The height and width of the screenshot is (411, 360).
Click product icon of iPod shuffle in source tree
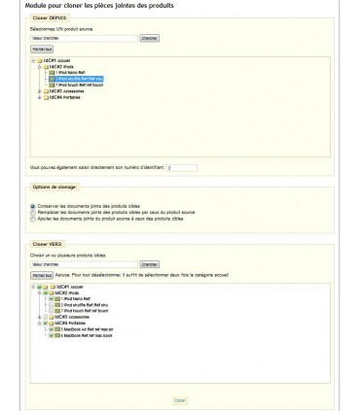click(x=52, y=79)
